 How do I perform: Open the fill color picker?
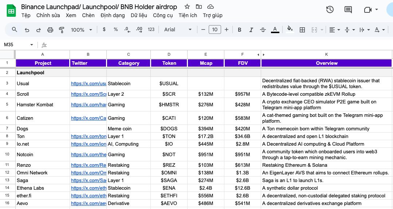(290, 29)
